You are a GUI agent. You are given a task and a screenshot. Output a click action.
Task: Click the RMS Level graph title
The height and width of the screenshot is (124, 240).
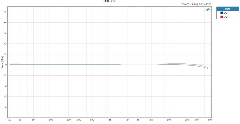pyautogui.click(x=109, y=1)
